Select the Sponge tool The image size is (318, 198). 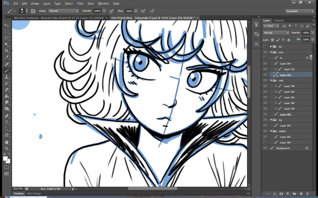pyautogui.click(x=7, y=109)
